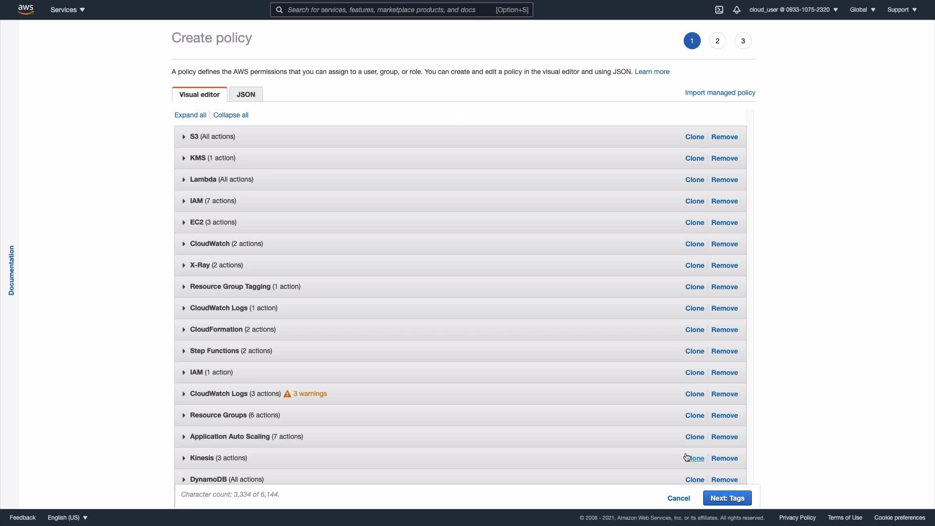Viewport: 935px width, 526px height.
Task: Click the warning icon on CloudWatch Logs
Action: tap(287, 394)
